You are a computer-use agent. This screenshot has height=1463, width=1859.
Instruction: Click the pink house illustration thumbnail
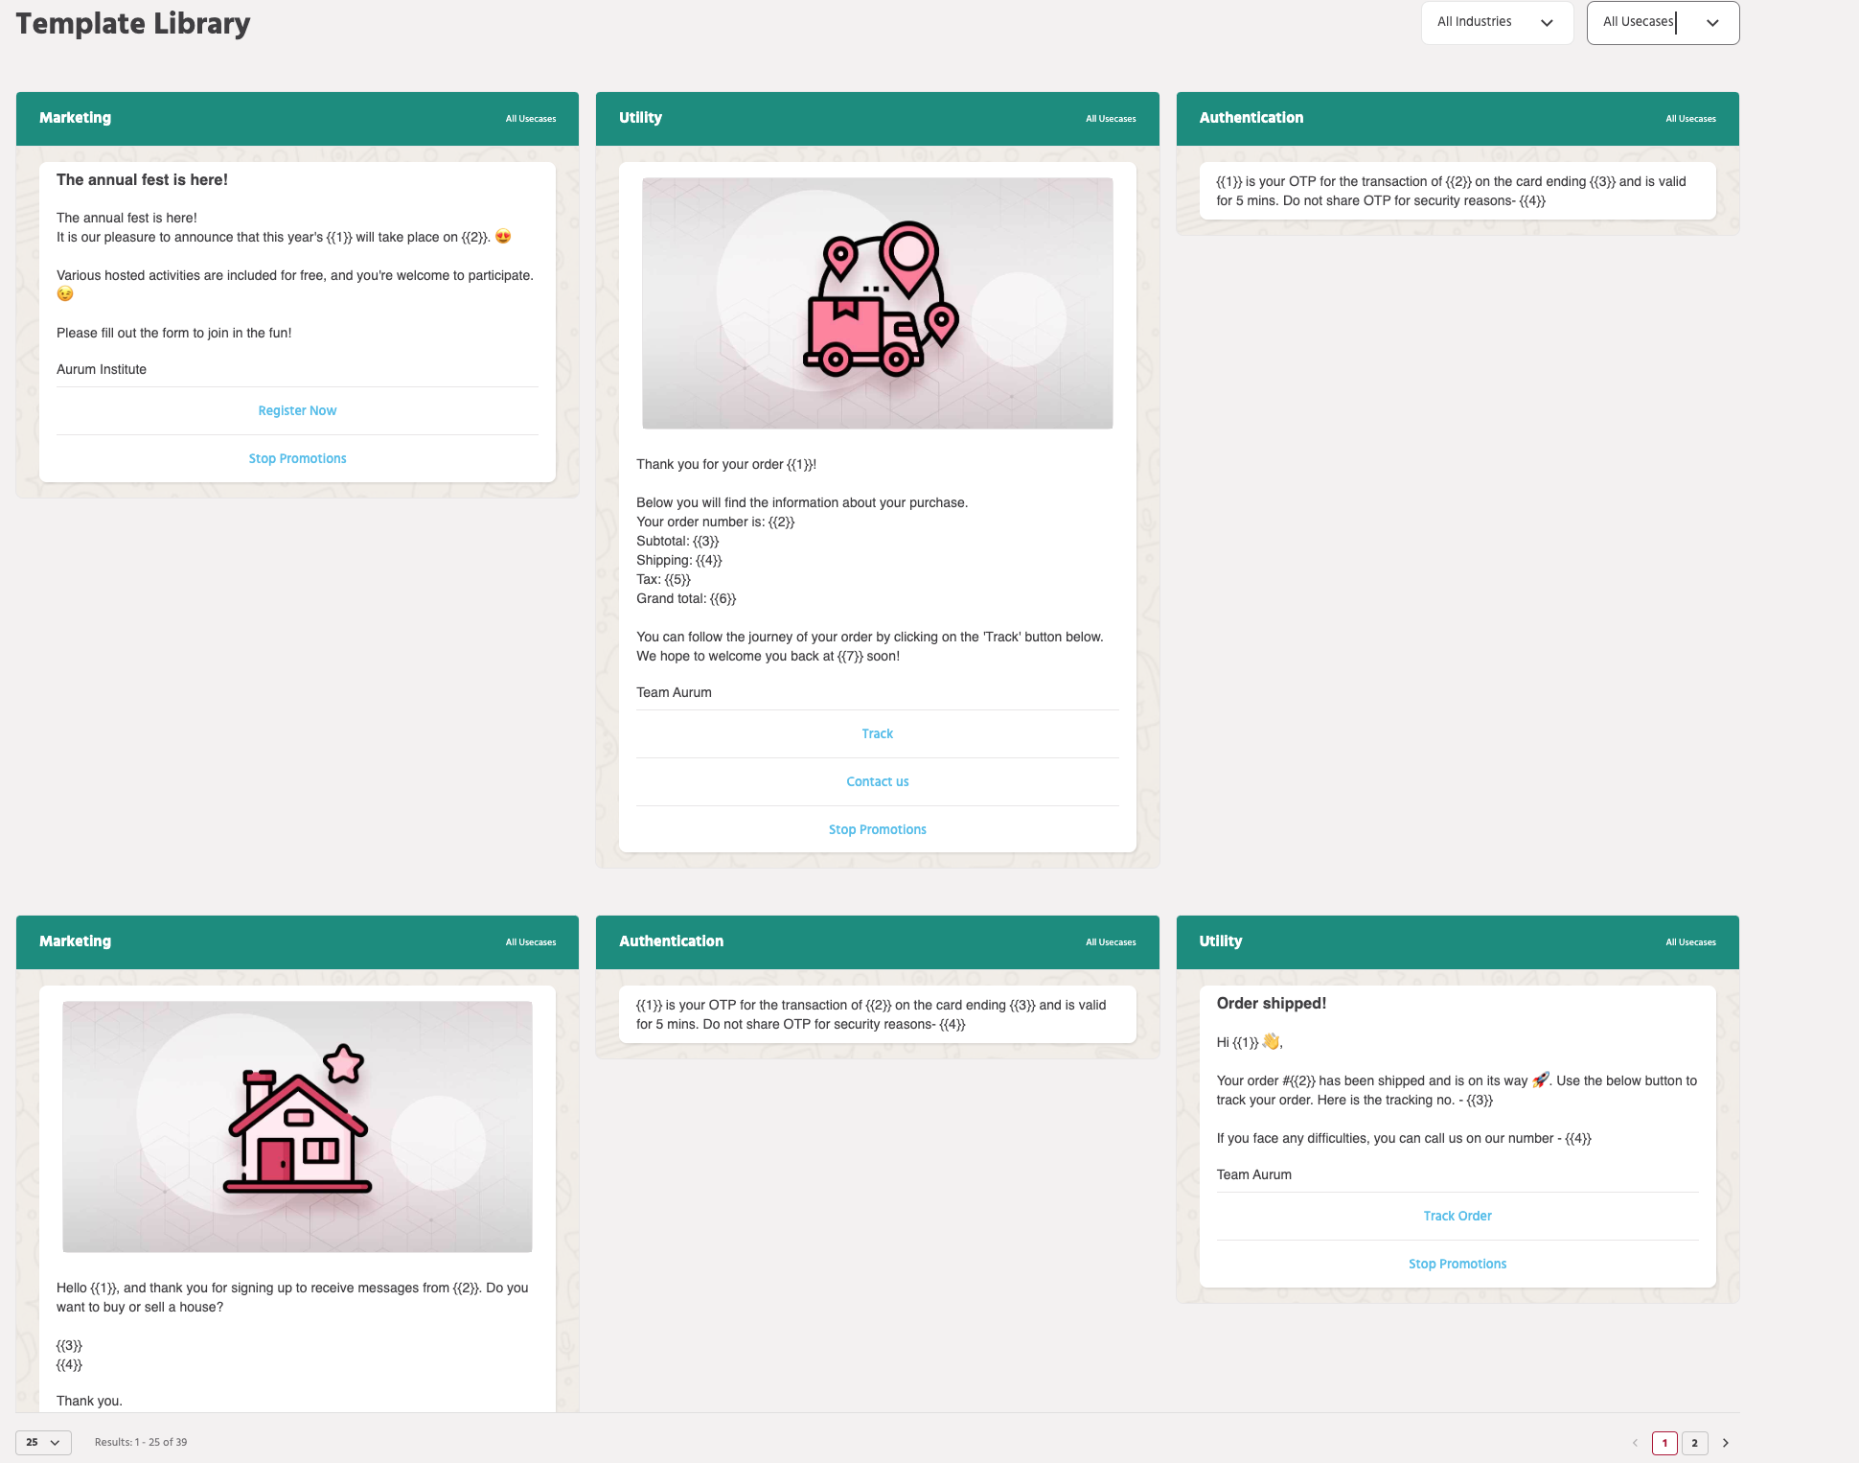[297, 1126]
